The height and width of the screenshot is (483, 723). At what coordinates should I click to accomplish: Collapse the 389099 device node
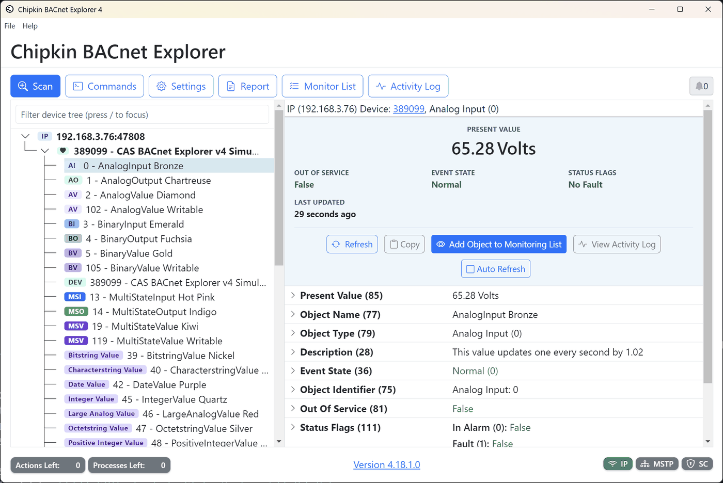click(x=45, y=151)
